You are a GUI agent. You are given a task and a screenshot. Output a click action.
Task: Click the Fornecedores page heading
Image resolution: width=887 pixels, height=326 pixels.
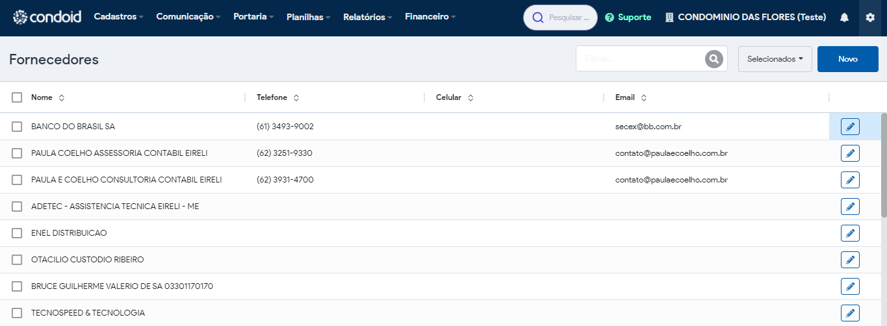54,59
